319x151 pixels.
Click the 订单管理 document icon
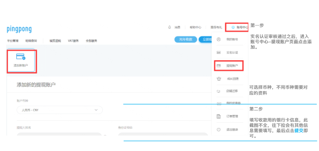tap(219, 116)
